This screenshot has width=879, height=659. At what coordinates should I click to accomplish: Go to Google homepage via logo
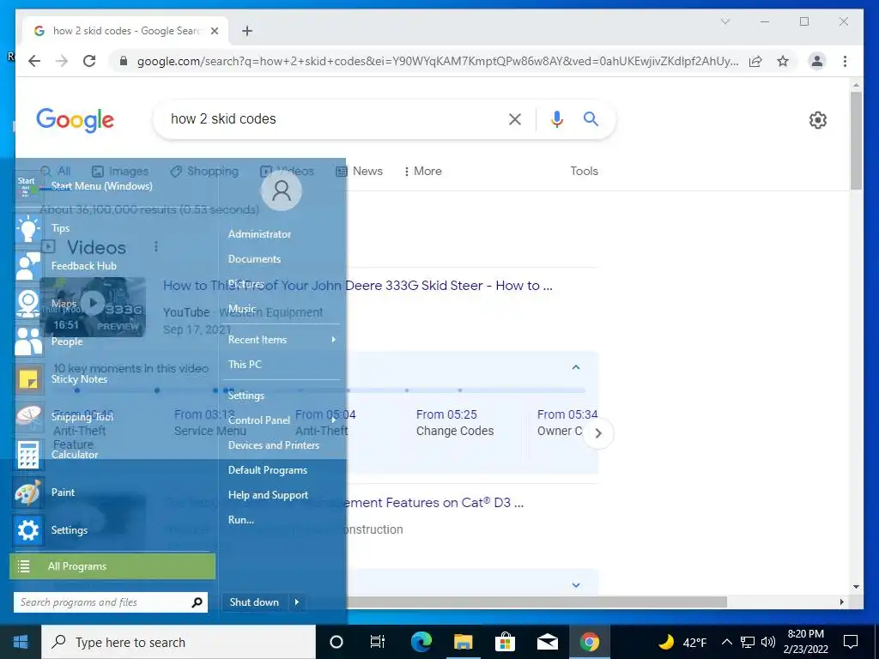76,120
